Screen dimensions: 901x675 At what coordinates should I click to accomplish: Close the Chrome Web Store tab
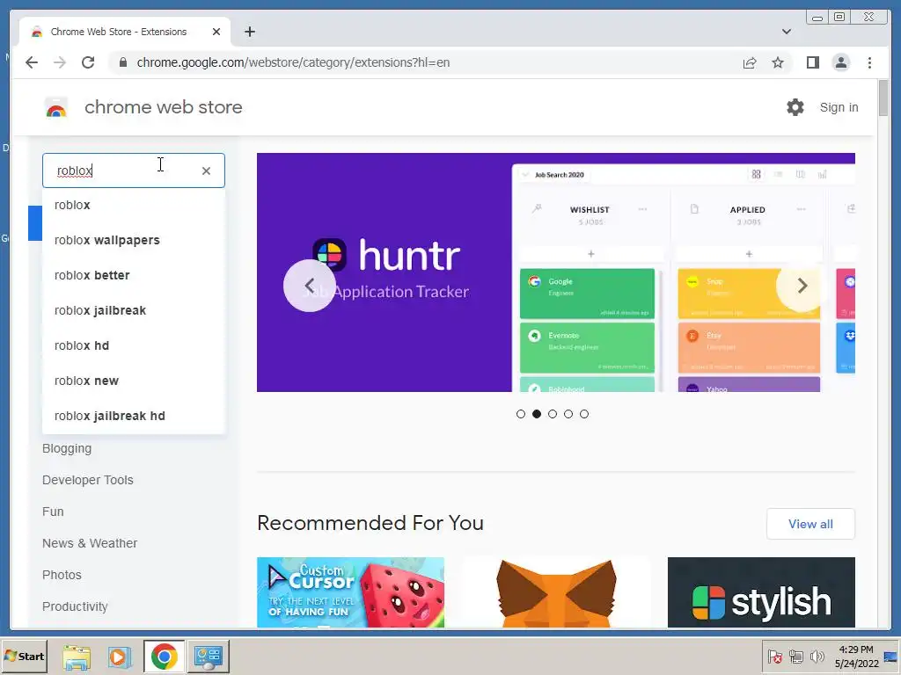[216, 32]
